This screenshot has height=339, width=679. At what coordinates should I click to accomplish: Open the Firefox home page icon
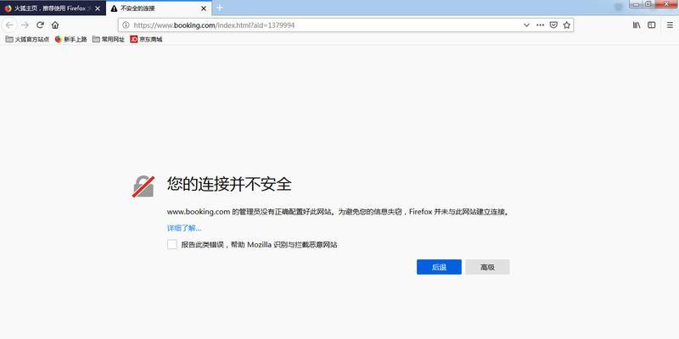pos(55,25)
